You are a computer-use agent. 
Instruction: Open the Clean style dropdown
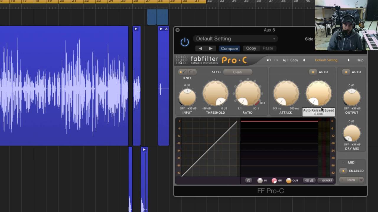pyautogui.click(x=237, y=72)
